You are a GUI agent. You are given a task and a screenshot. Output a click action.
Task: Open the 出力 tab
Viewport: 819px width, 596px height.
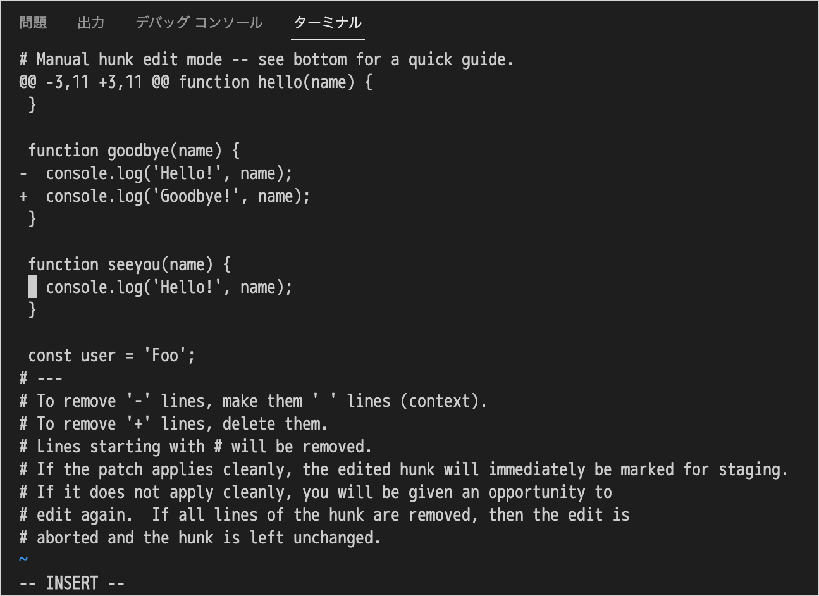pyautogui.click(x=90, y=23)
